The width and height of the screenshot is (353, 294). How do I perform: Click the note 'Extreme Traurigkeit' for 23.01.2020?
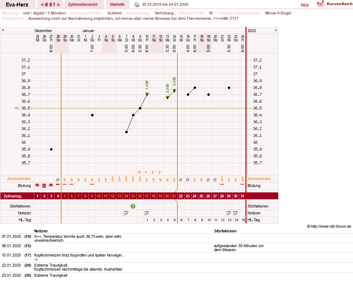51,275
